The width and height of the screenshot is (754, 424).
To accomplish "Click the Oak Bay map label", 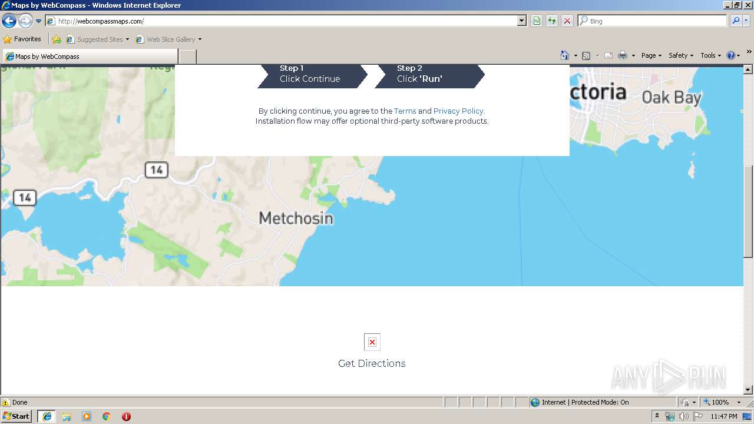I will pos(672,97).
